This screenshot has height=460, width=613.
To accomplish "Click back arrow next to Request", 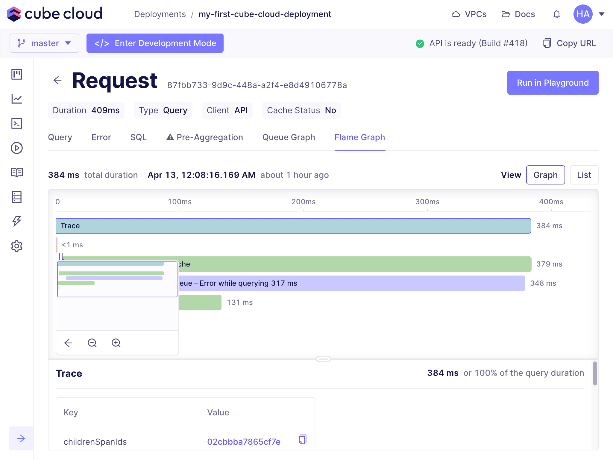I will [57, 80].
